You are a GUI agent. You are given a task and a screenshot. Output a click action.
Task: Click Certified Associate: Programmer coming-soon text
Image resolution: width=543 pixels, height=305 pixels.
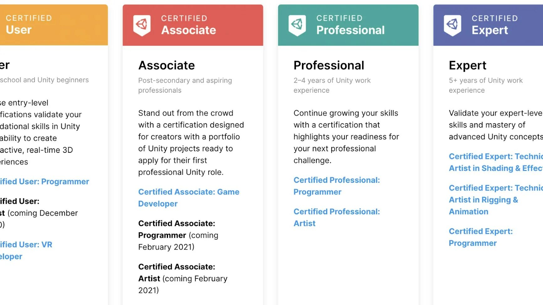pos(178,235)
